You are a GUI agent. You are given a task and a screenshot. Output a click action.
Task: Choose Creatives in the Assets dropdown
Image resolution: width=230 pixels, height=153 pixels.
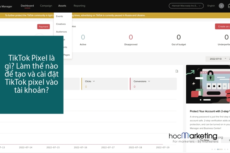(x=61, y=24)
